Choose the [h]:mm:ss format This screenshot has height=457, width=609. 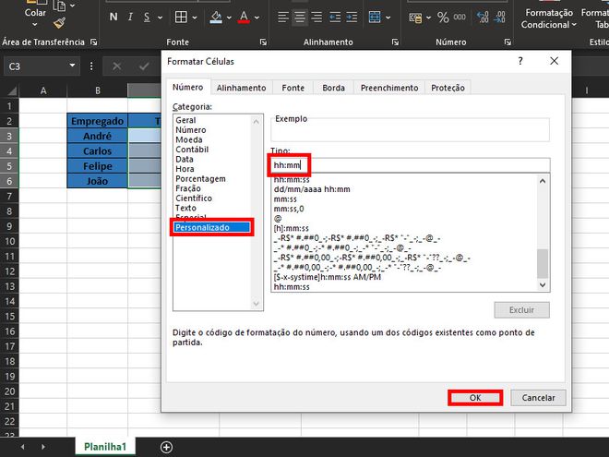pos(292,229)
